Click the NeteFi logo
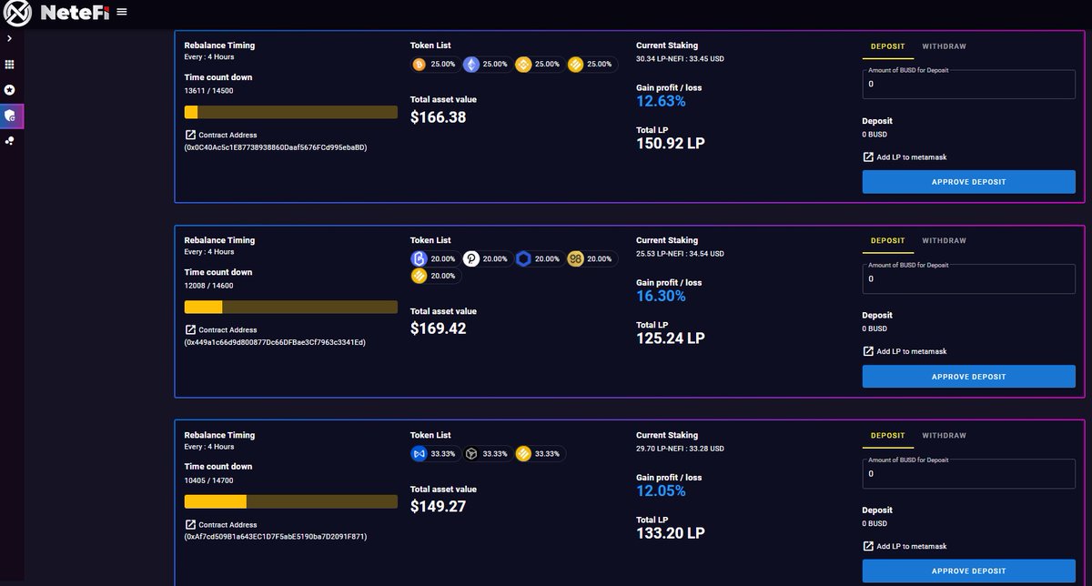Image resolution: width=1092 pixels, height=586 pixels. tap(56, 13)
